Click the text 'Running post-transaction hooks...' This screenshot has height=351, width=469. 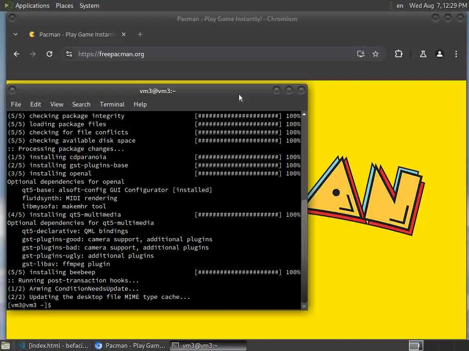78,281
